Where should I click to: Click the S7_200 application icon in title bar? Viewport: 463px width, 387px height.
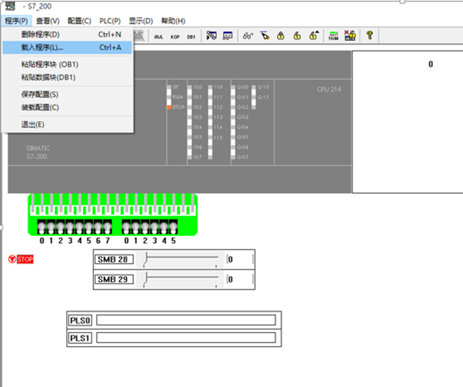(10, 6)
